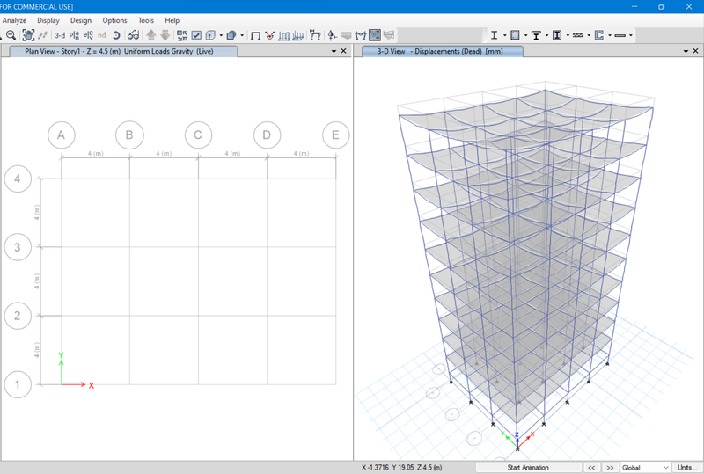Image resolution: width=704 pixels, height=474 pixels.
Task: Expand shear wall design dropdown arrow
Action: click(610, 35)
